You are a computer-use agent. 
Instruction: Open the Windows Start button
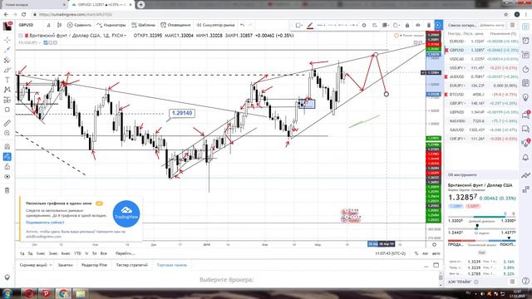(7, 293)
